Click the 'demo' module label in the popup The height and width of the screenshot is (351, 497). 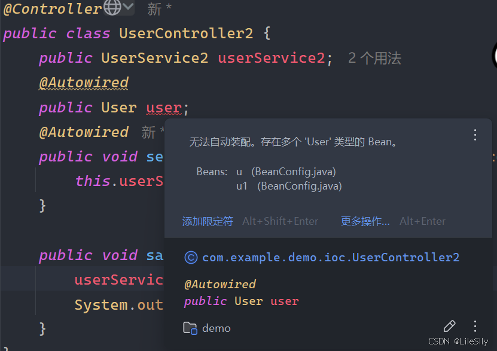pyautogui.click(x=217, y=328)
